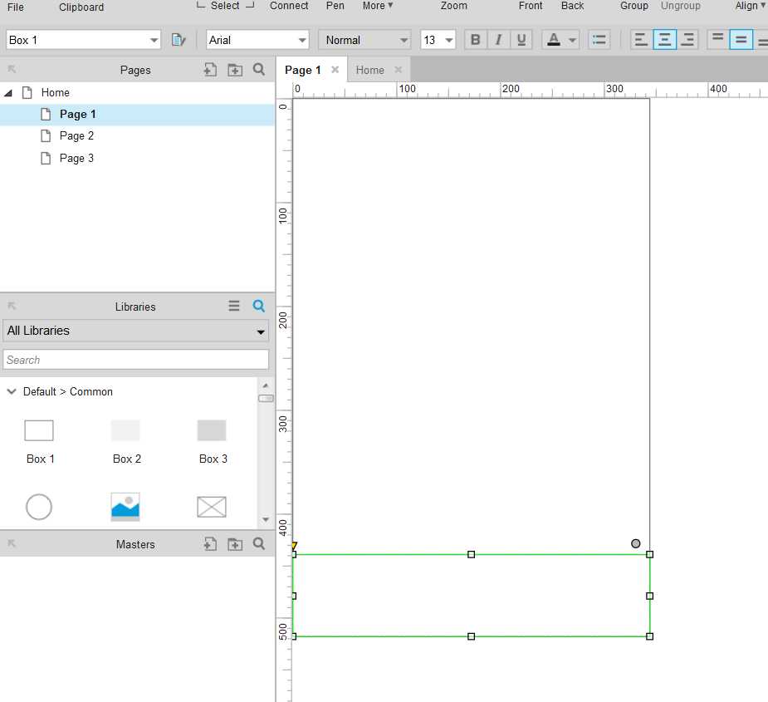Open the More tools dropdown
Screen dimensions: 768x702
coord(378,6)
